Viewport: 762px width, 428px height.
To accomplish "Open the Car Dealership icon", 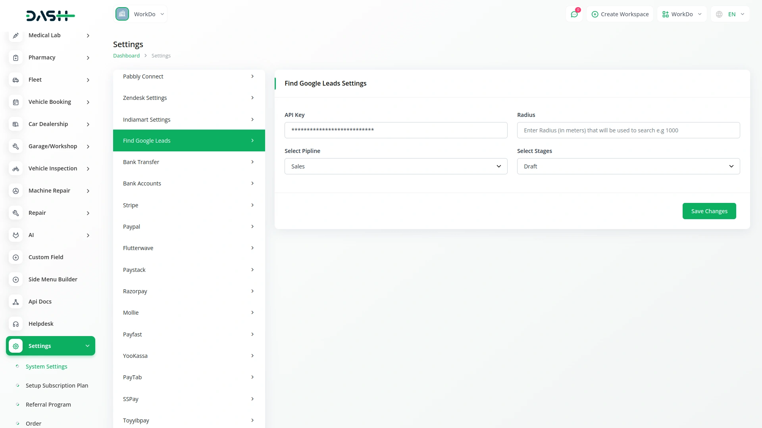I will (15, 124).
